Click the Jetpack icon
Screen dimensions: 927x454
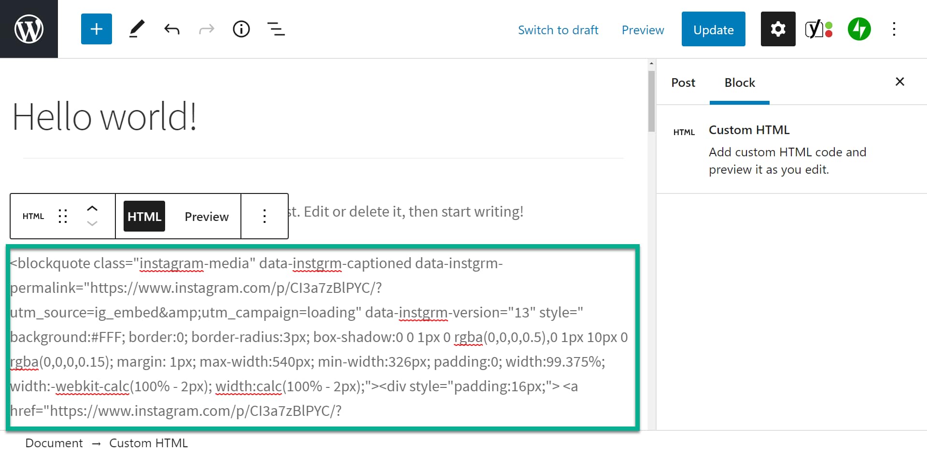click(x=859, y=29)
